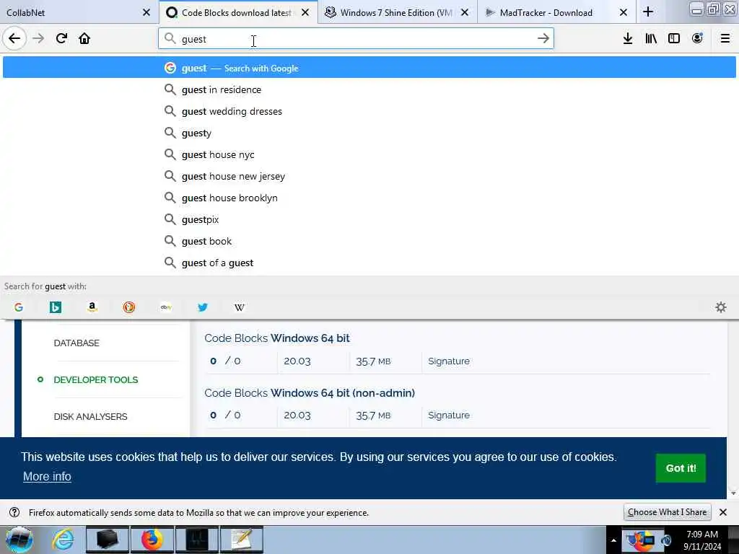Open the DATABASE category
This screenshot has height=554, width=739.
tap(76, 343)
